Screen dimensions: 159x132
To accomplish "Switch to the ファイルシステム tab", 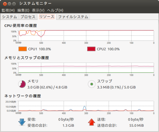I will (73, 17).
